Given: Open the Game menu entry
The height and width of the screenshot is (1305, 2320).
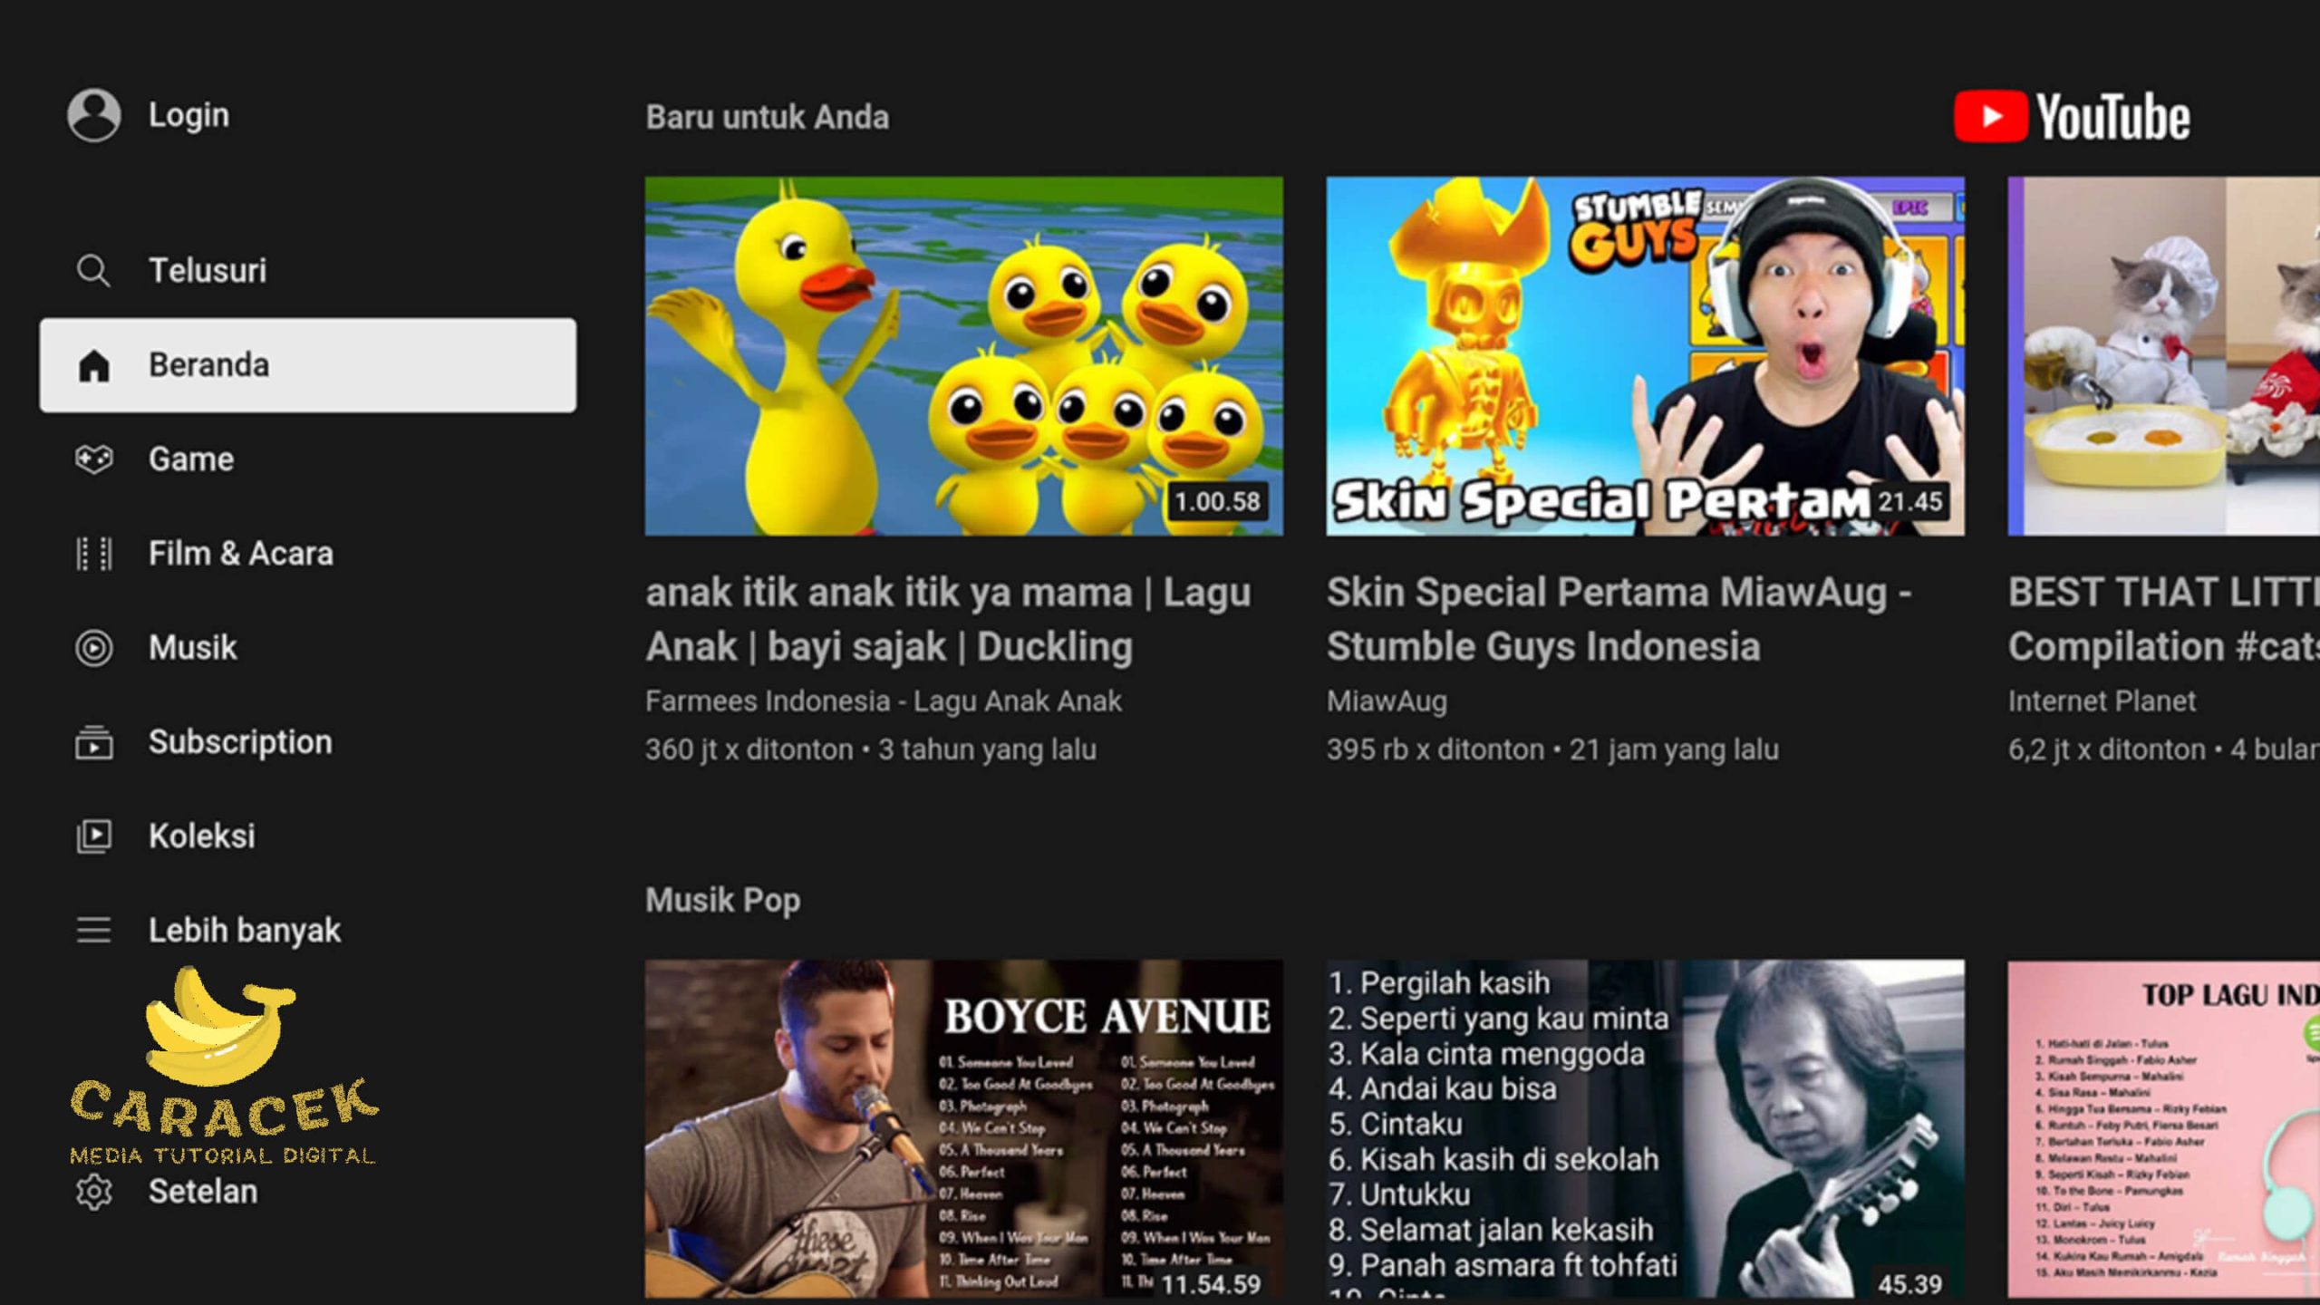Looking at the screenshot, I should point(191,459).
